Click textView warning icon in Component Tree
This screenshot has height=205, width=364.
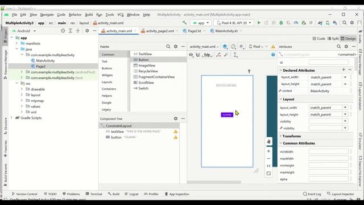(x=176, y=132)
